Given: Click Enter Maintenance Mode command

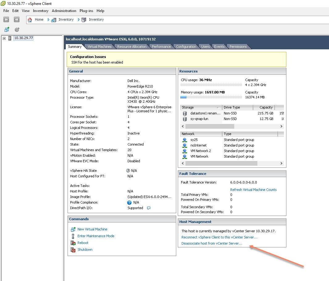Looking at the screenshot, I should click(96, 236).
